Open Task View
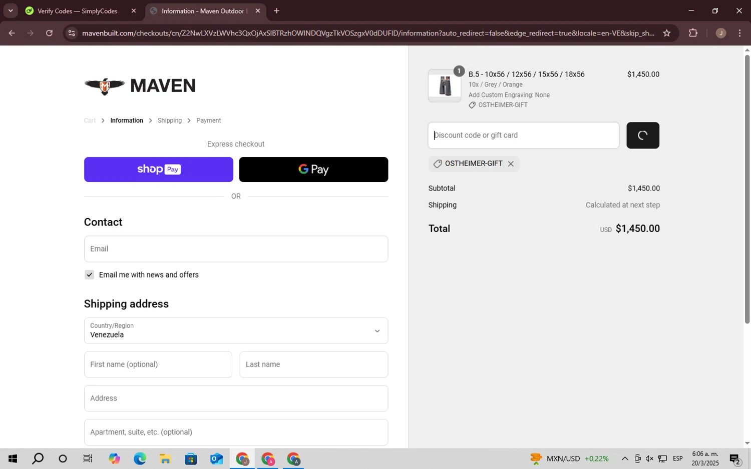This screenshot has height=469, width=751. tap(88, 459)
